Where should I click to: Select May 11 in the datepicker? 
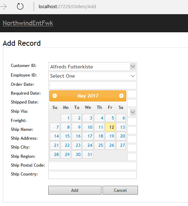tap(99, 127)
